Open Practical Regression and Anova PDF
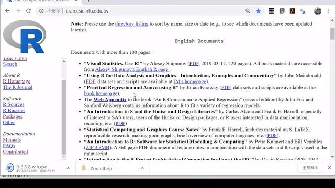Viewport: 335px width, 188px height. point(226,87)
